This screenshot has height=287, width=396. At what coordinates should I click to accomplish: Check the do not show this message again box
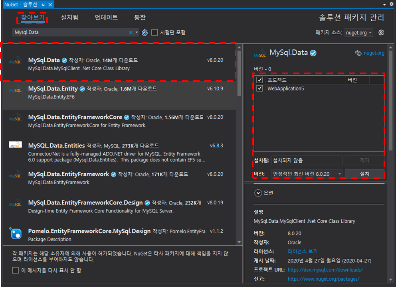tap(16, 270)
